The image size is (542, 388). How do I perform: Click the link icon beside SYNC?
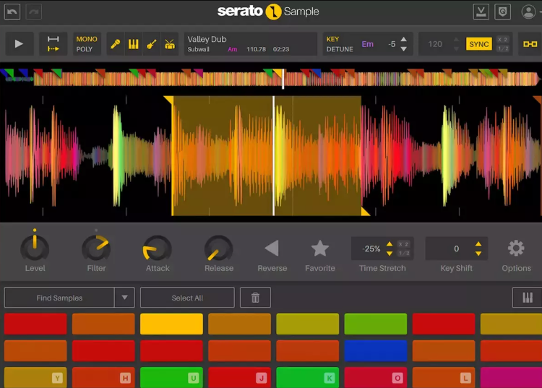(530, 44)
